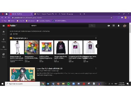Open Spotify from the taskbar
The width and height of the screenshot is (131, 98).
coord(69,84)
